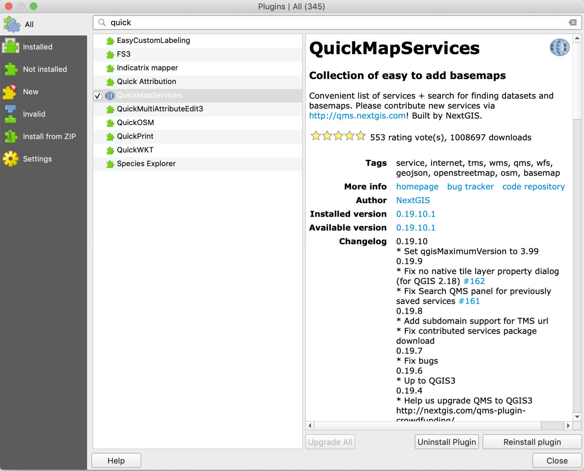This screenshot has height=471, width=584.
Task: Click the rating stars
Action: pos(338,136)
